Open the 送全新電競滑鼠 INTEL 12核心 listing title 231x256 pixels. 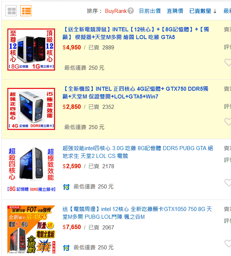136,33
